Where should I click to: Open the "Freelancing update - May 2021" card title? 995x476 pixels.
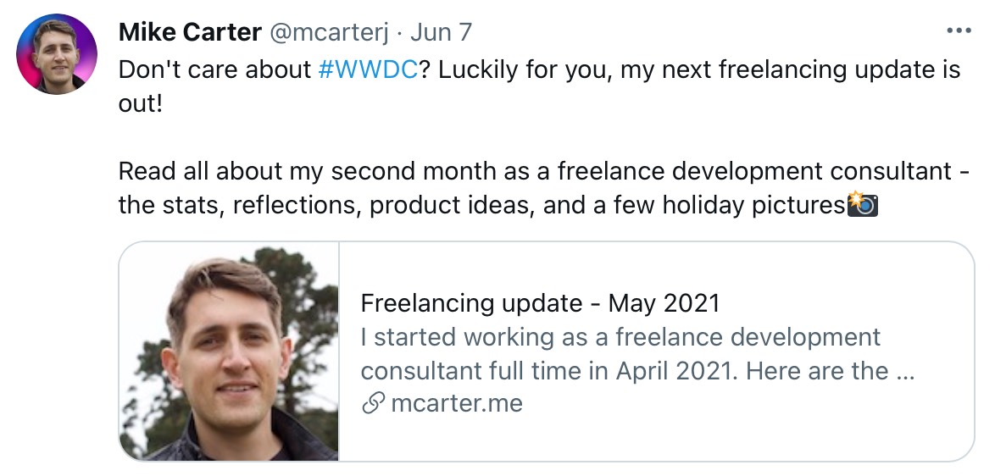tap(540, 302)
